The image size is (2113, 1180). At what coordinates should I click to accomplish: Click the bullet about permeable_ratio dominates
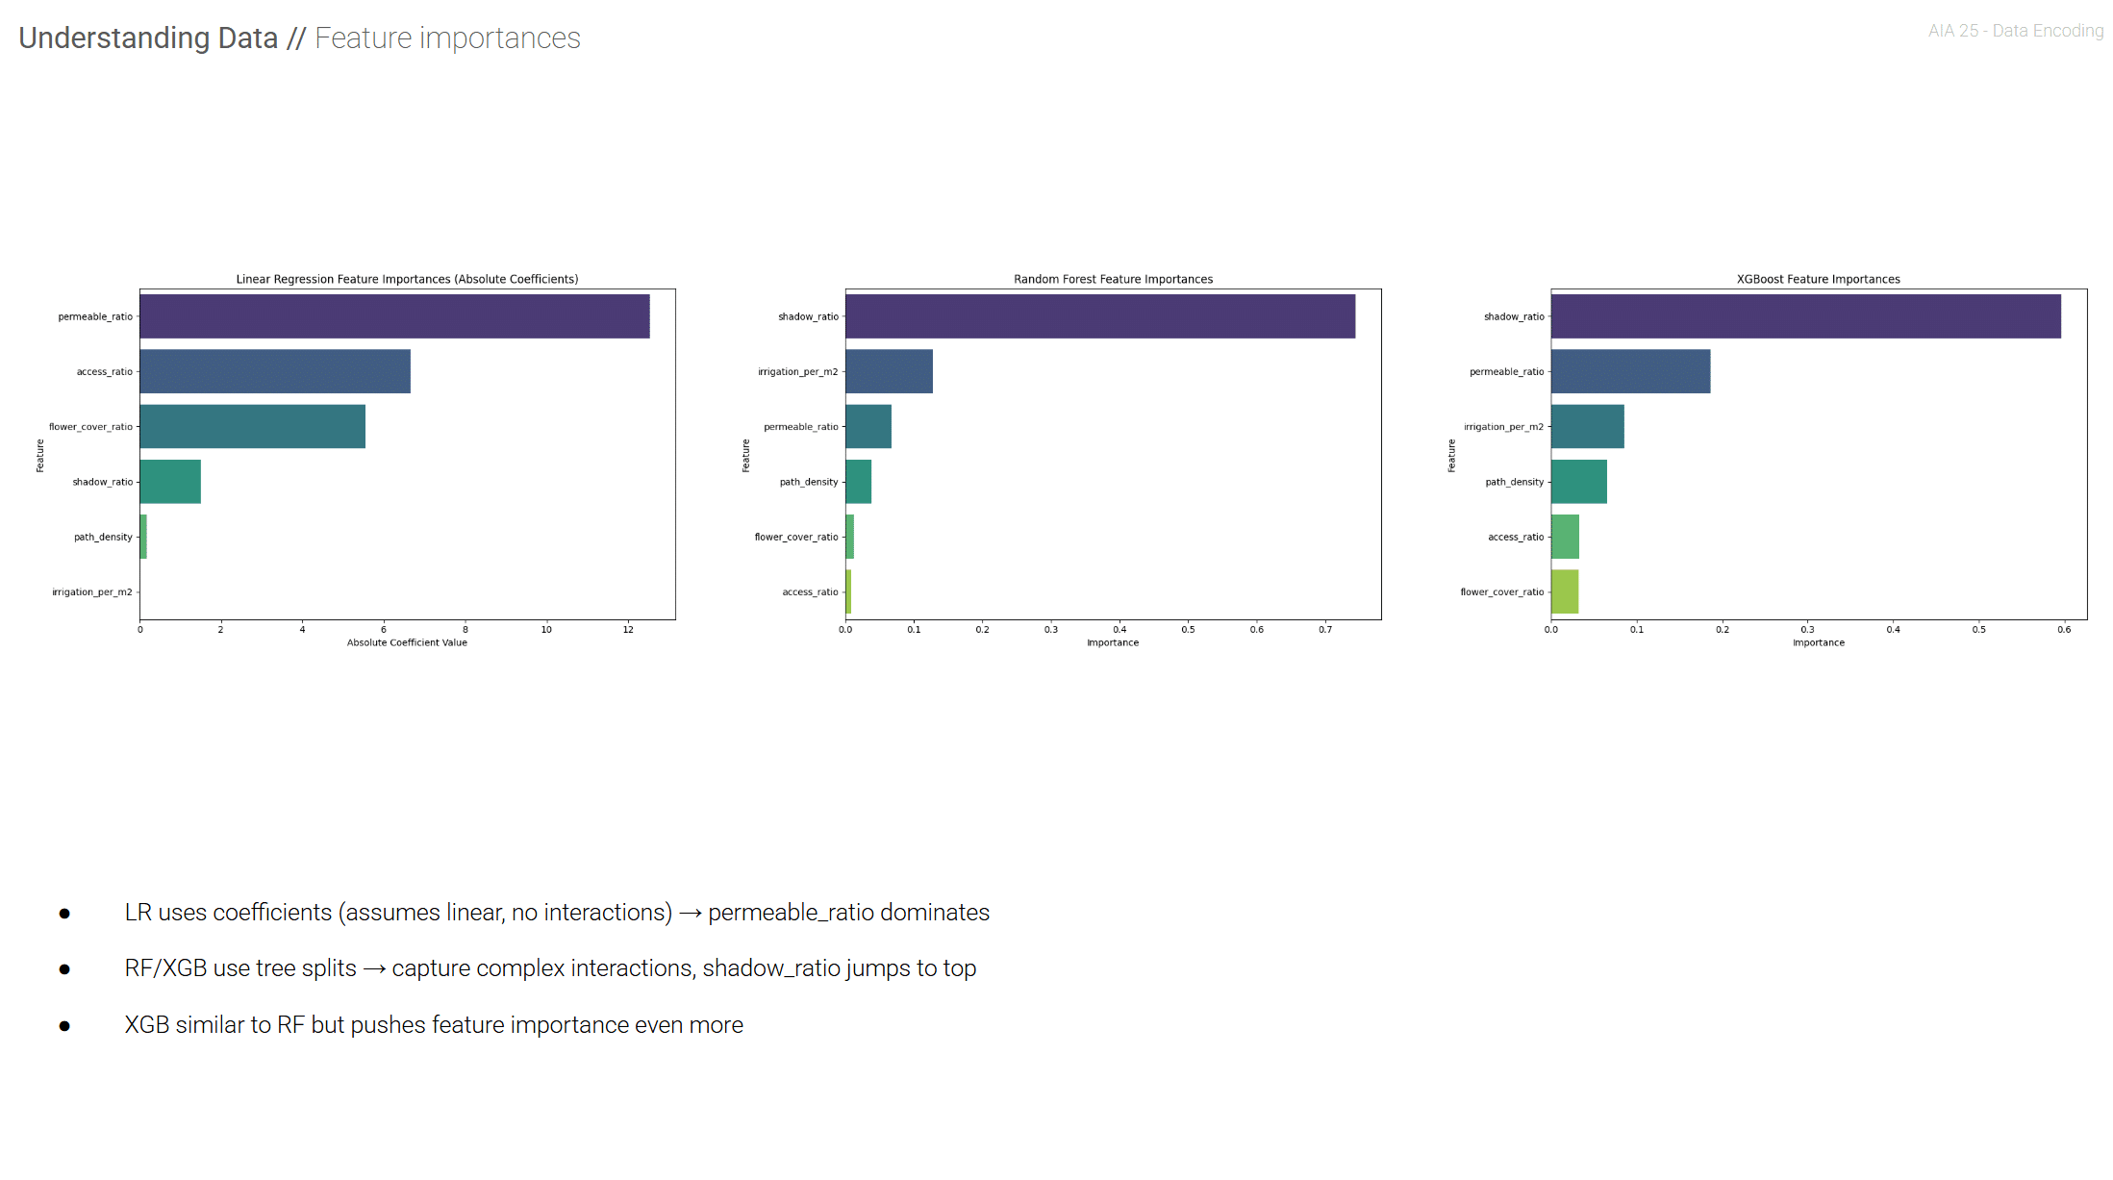coord(556,913)
